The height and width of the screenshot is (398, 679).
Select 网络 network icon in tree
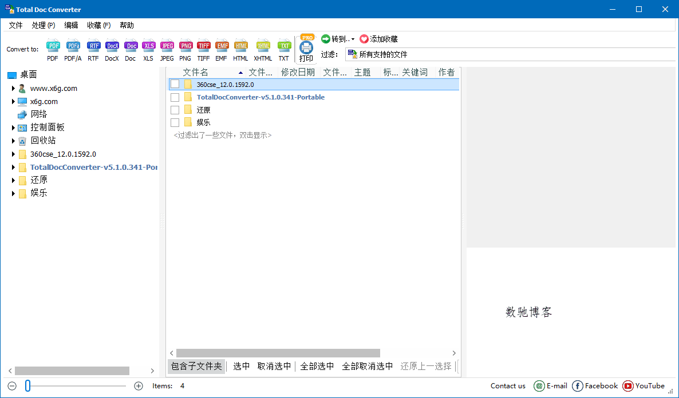22,114
